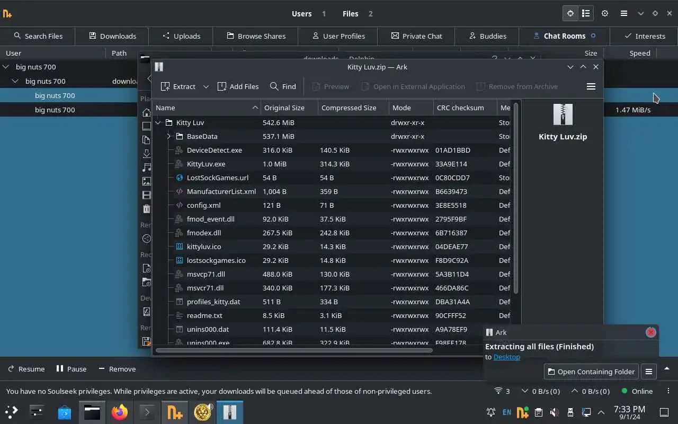The height and width of the screenshot is (424, 678).
Task: Close the Ark notification popup
Action: [x=650, y=332]
